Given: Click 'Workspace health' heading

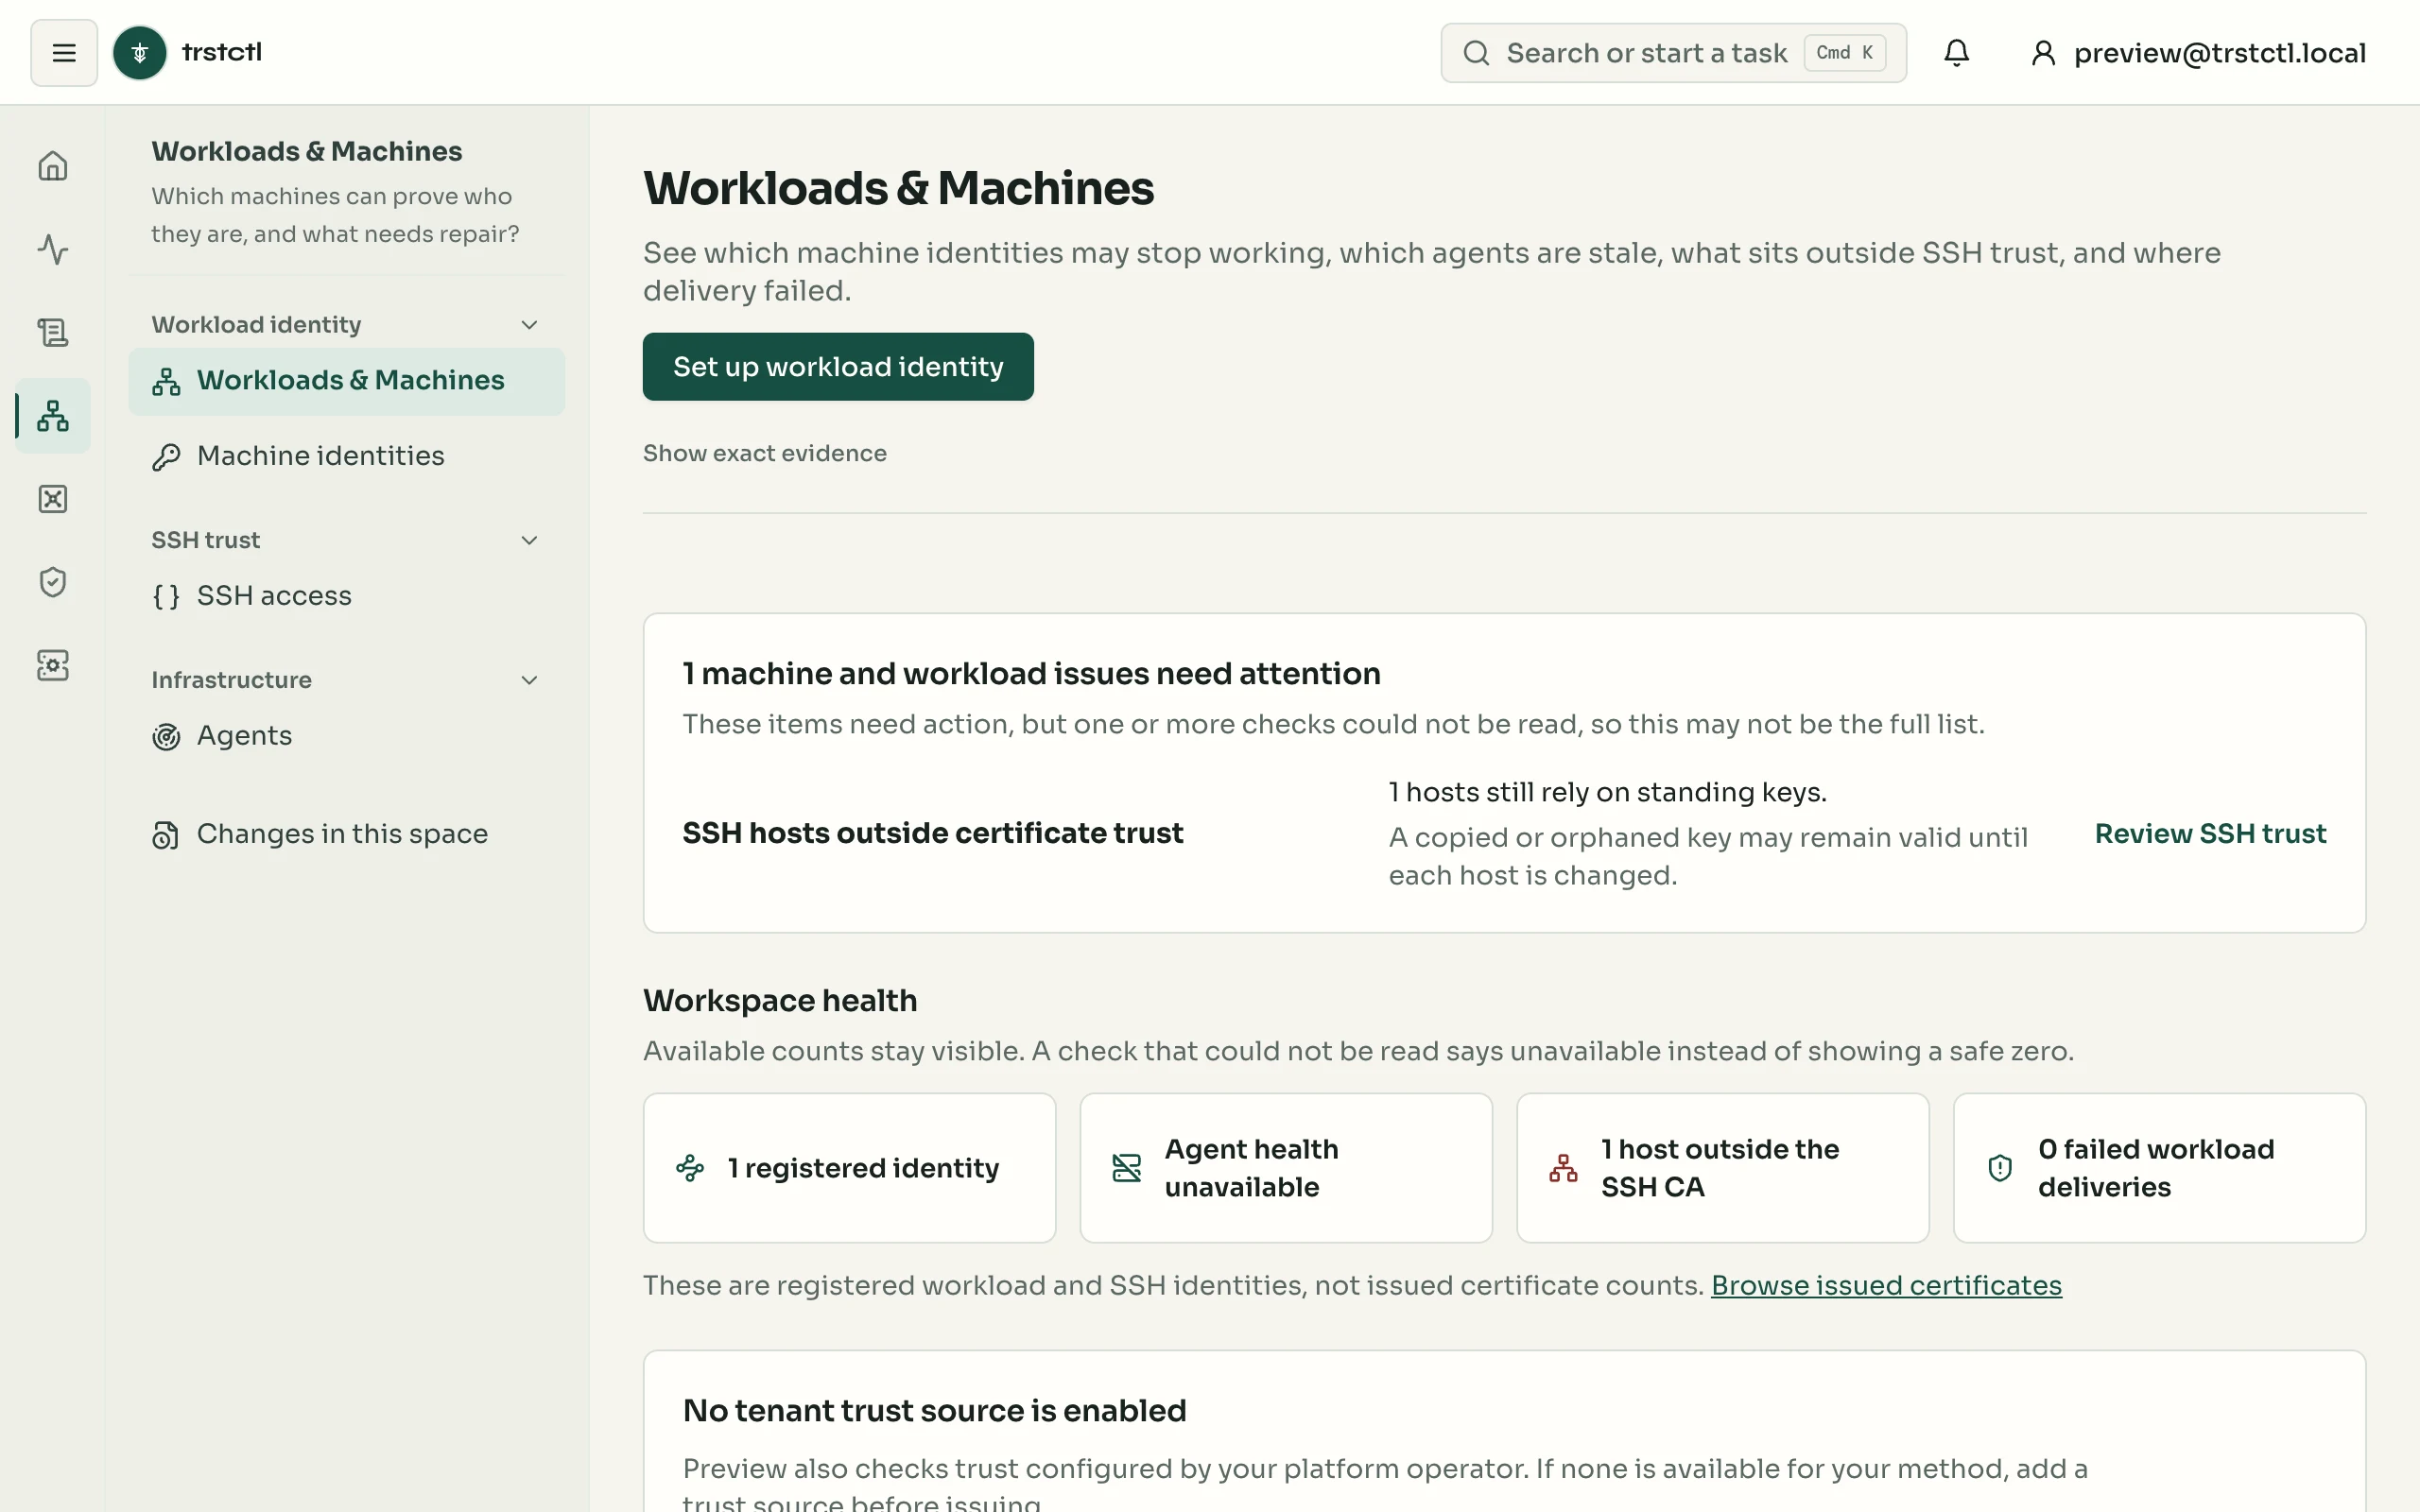Looking at the screenshot, I should pyautogui.click(x=780, y=1001).
